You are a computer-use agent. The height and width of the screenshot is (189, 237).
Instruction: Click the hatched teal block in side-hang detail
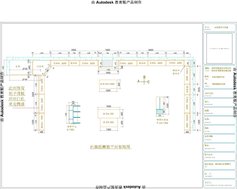(160, 112)
